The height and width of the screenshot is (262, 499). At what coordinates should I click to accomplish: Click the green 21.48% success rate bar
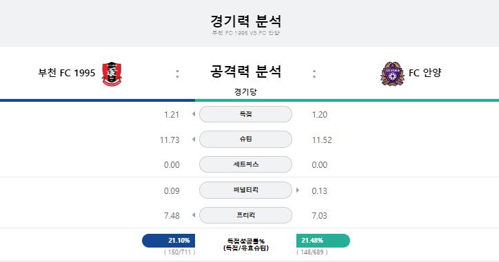[x=323, y=241]
